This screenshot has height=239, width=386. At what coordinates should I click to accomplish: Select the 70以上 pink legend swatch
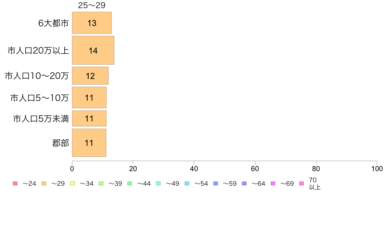[302, 183]
